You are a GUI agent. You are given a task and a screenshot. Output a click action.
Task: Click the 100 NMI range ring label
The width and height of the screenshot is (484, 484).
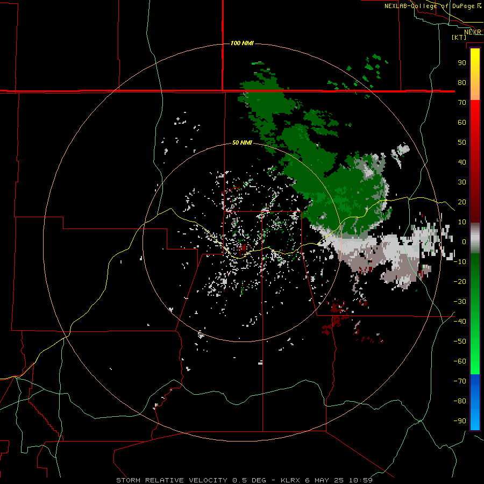coord(242,43)
